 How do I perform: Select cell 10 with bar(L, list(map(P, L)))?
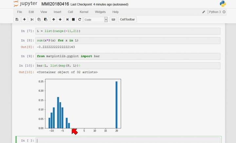128,66
